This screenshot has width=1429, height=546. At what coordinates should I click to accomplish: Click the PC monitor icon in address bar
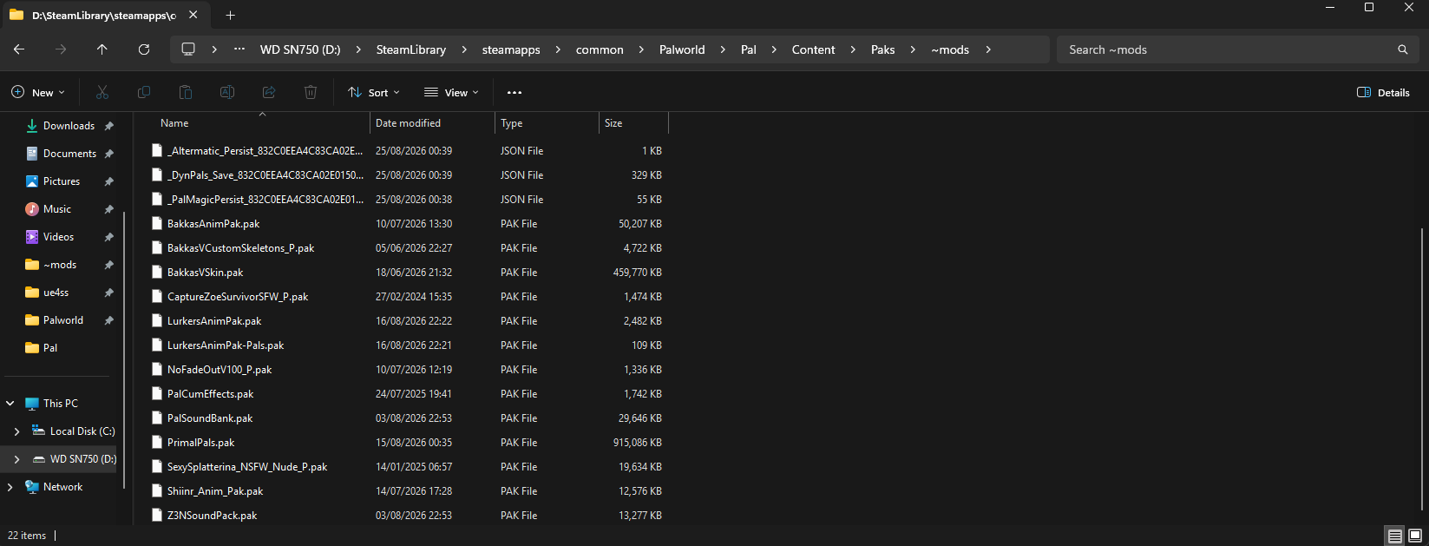[x=188, y=49]
